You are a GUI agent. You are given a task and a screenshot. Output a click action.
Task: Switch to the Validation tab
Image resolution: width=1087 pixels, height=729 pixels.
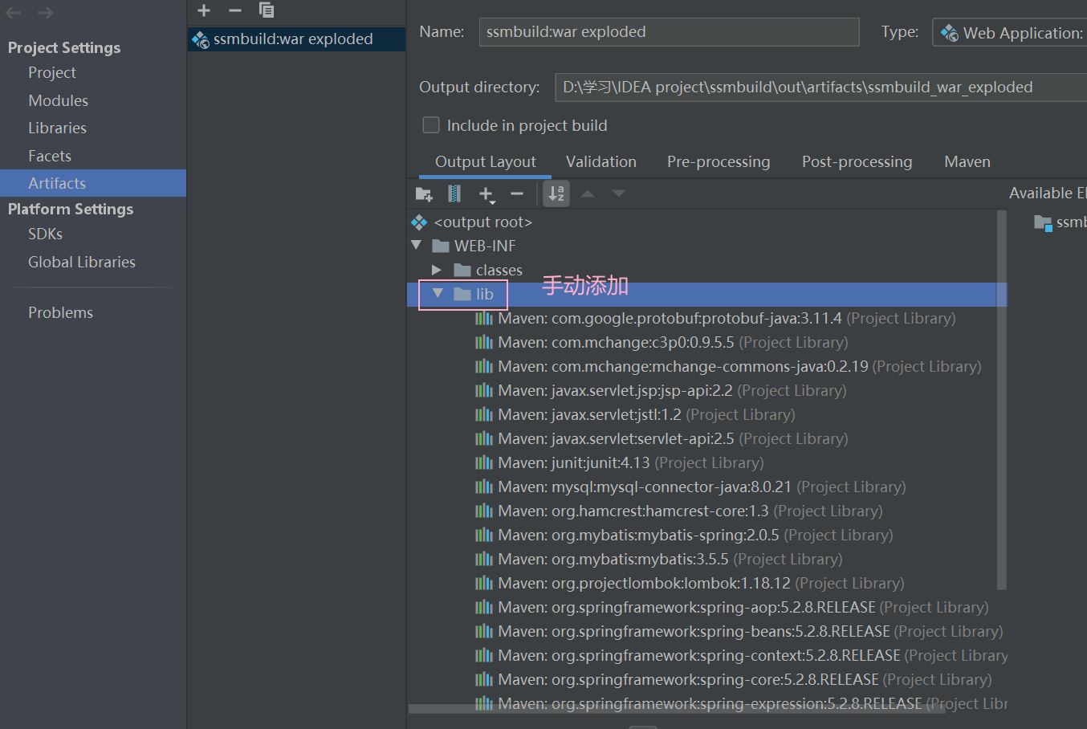pos(601,161)
